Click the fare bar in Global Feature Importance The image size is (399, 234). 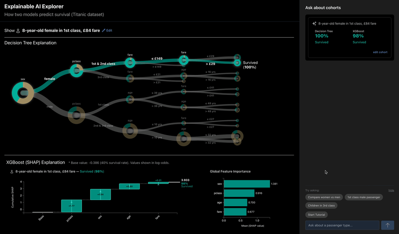(x=235, y=212)
